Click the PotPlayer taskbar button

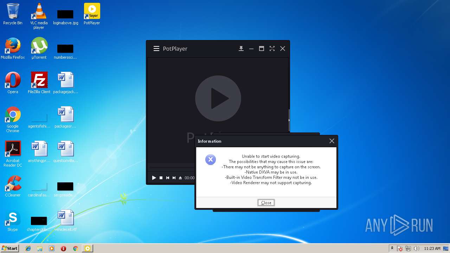click(x=88, y=248)
